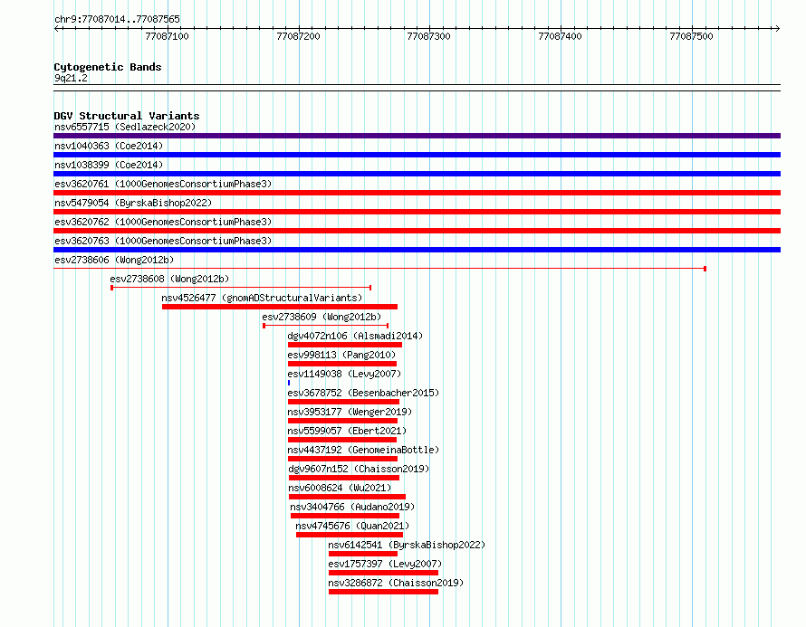The image size is (806, 627).
Task: Open esv3678752 (Besenbacher2015) label
Action: [363, 393]
